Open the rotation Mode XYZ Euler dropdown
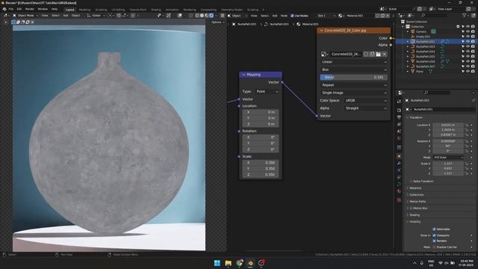478x269 pixels. pyautogui.click(x=448, y=158)
